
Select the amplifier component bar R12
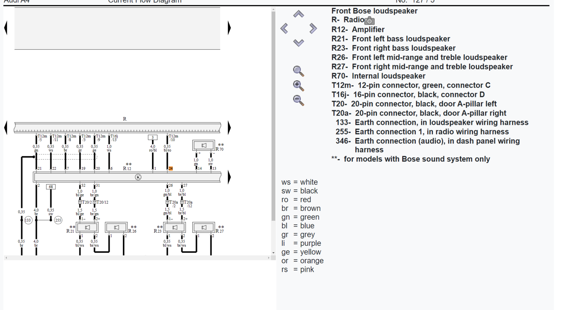tap(127, 177)
